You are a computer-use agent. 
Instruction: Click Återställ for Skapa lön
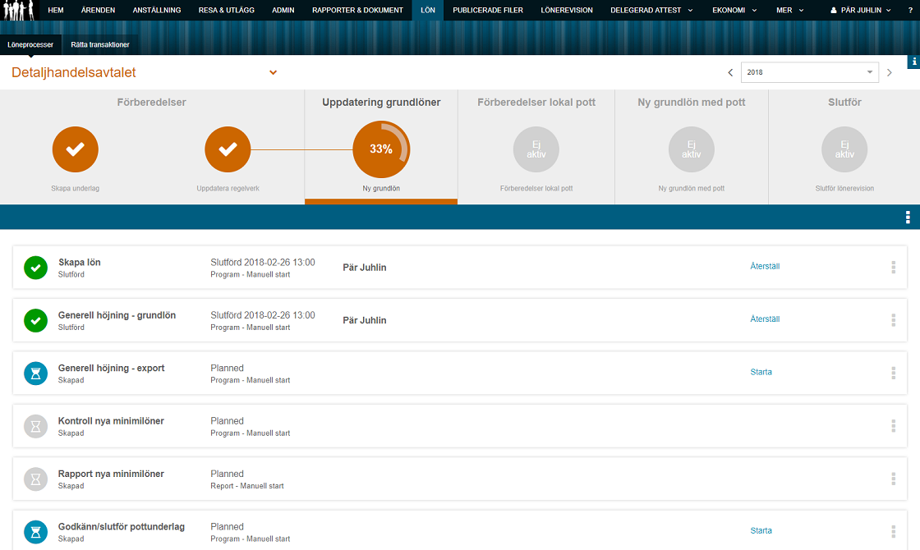[x=765, y=266]
